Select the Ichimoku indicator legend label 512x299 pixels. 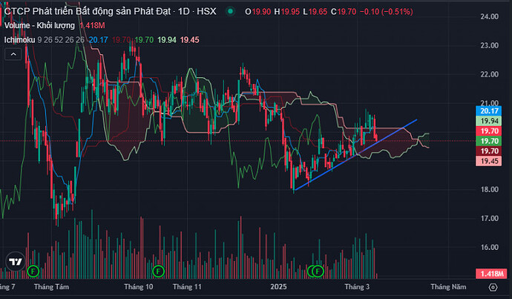pyautogui.click(x=19, y=40)
